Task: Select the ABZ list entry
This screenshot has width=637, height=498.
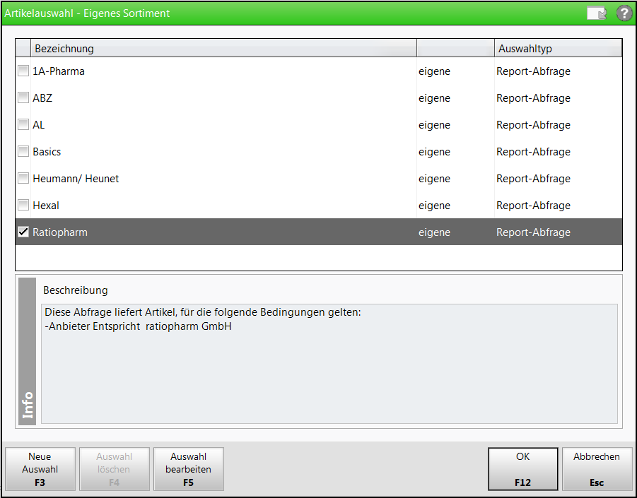Action: [x=42, y=98]
